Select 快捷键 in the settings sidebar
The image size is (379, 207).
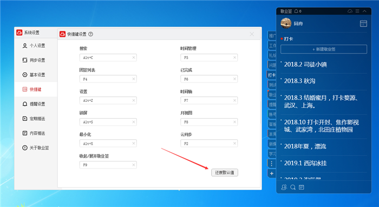pyautogui.click(x=36, y=89)
